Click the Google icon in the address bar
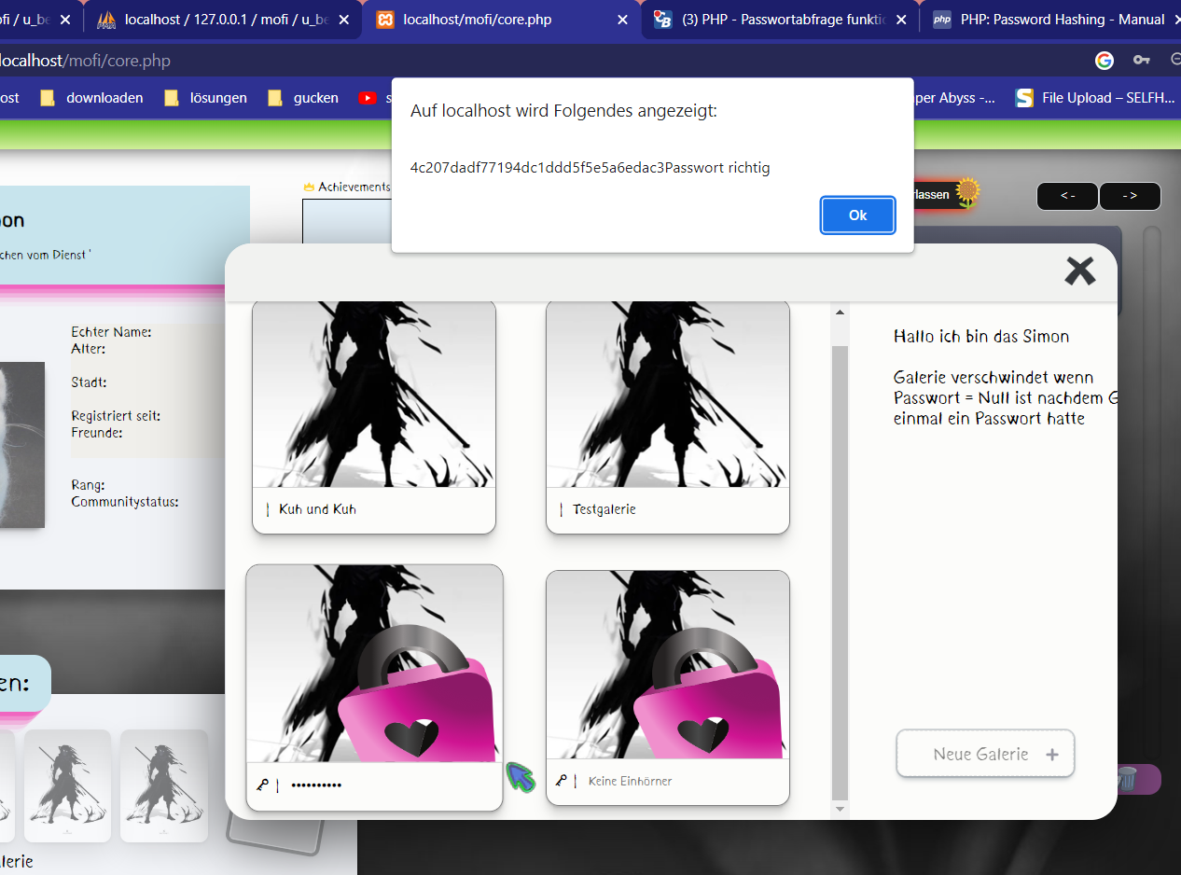The width and height of the screenshot is (1181, 875). [x=1105, y=61]
